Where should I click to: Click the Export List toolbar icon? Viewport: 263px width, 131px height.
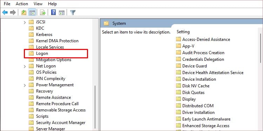pyautogui.click(x=42, y=12)
